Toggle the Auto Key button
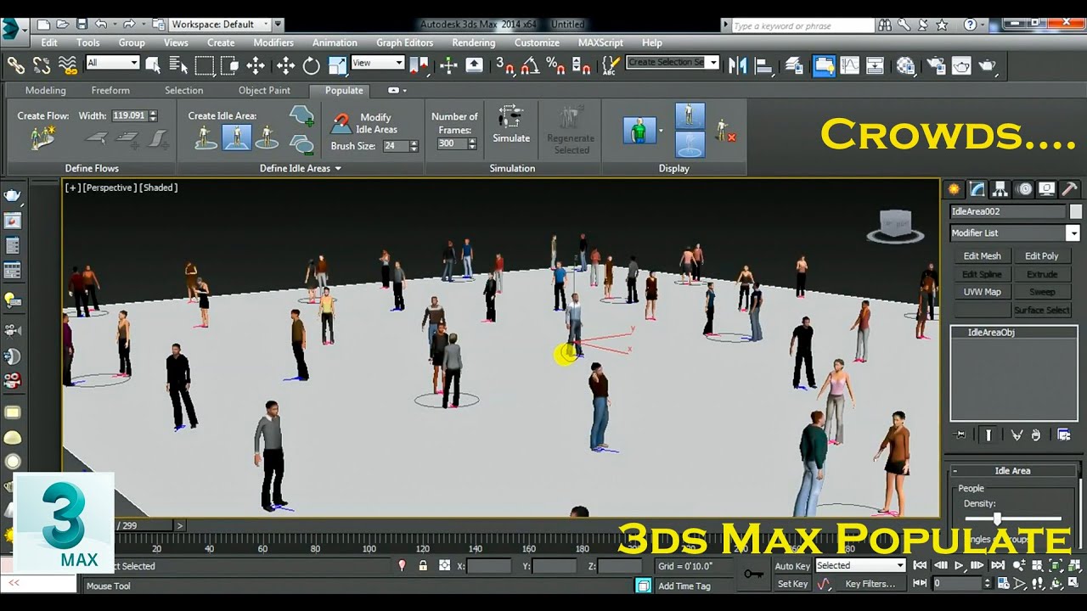 coord(792,566)
